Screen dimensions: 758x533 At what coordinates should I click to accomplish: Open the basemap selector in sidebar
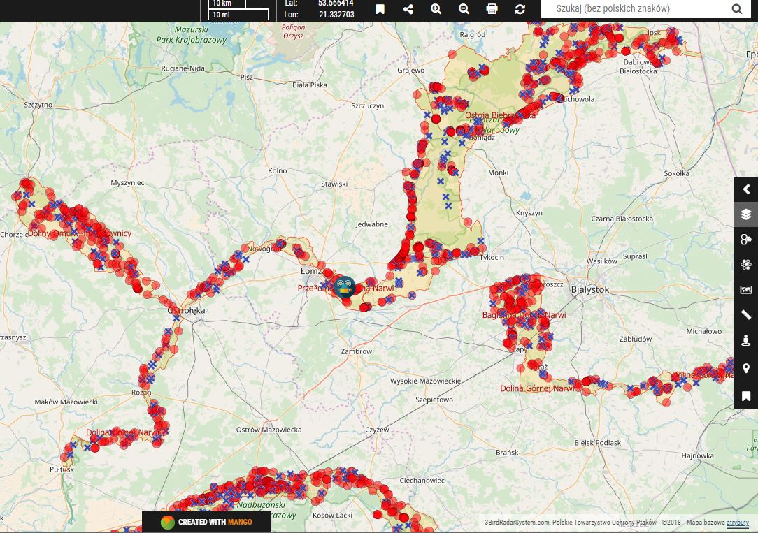[x=745, y=290]
